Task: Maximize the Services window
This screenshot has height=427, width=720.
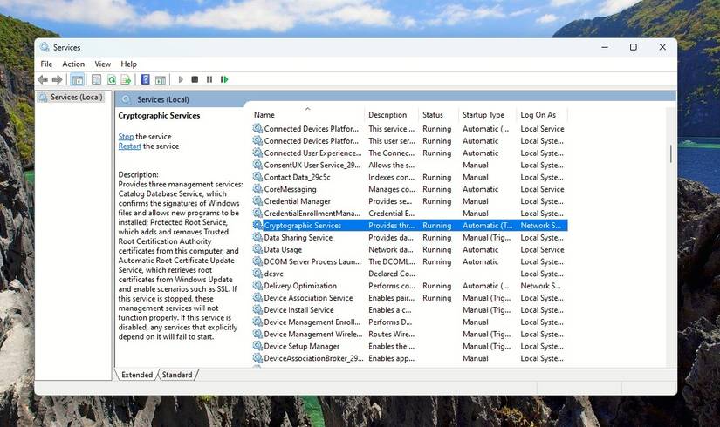Action: tap(634, 47)
